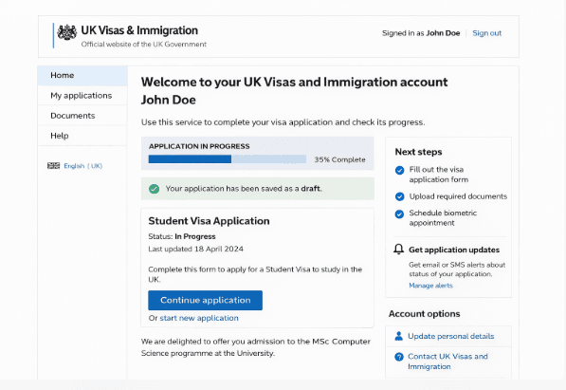The width and height of the screenshot is (566, 390).
Task: Click the Update personal details link
Action: pos(451,336)
